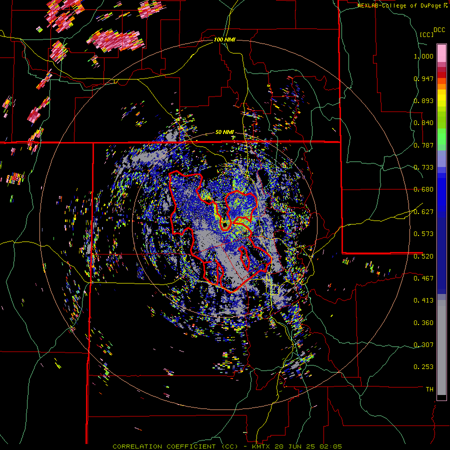This screenshot has height=450, width=450.
Task: Click the 0.787 value on color scale
Action: [423, 145]
